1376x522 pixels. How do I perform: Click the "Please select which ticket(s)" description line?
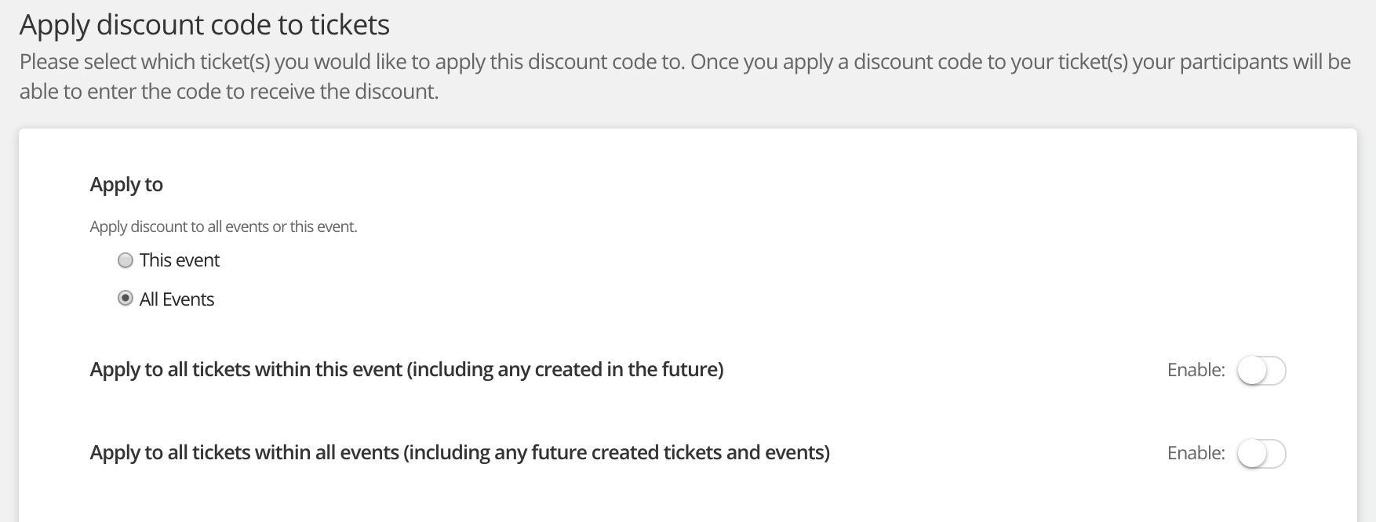coord(351,62)
